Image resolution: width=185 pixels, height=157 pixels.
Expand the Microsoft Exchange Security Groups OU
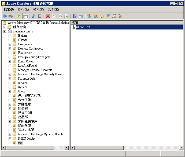coord(10,74)
